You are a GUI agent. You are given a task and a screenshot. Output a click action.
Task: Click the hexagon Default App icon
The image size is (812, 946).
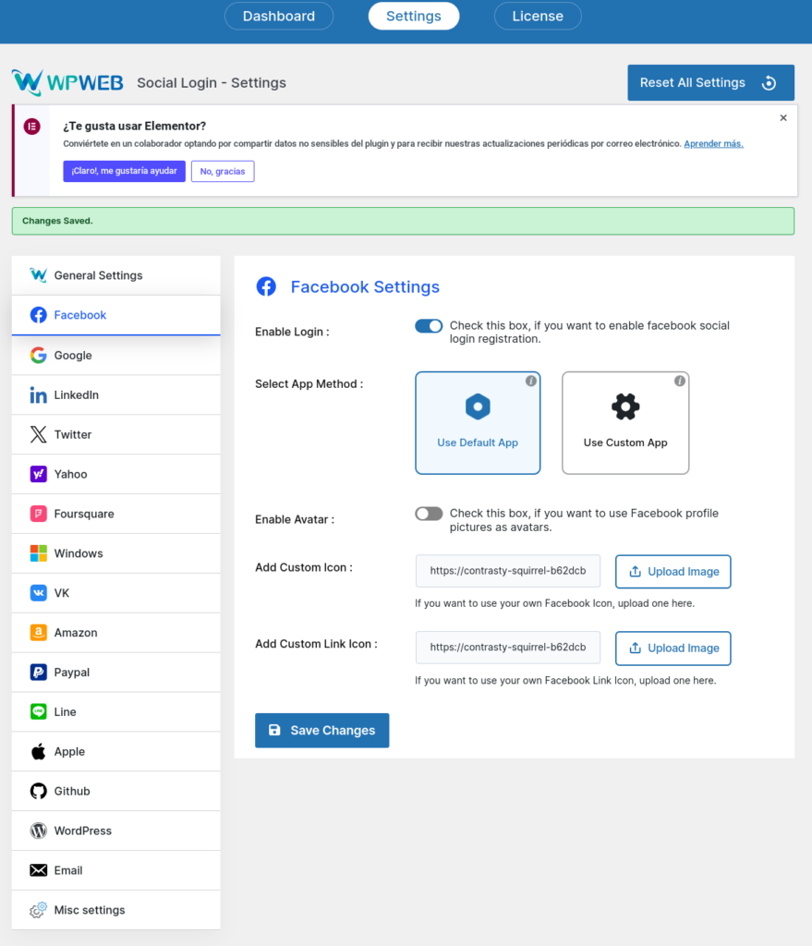478,406
